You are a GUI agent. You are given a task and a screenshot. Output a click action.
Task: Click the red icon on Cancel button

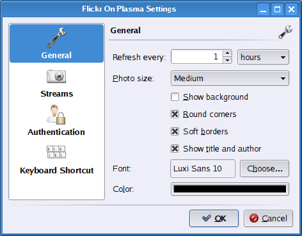tap(254, 218)
